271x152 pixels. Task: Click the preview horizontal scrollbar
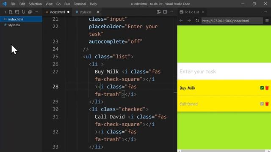(x=223, y=151)
